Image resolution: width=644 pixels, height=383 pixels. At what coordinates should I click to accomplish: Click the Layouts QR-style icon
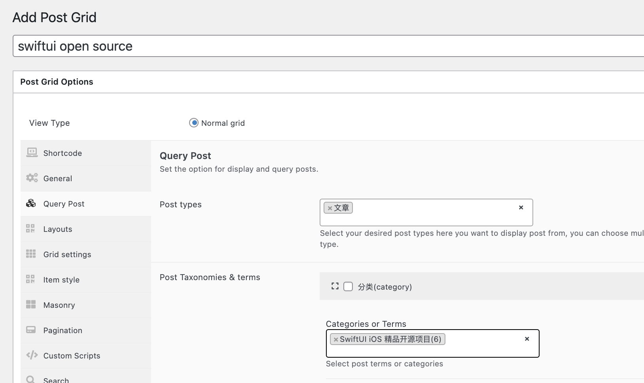click(30, 229)
